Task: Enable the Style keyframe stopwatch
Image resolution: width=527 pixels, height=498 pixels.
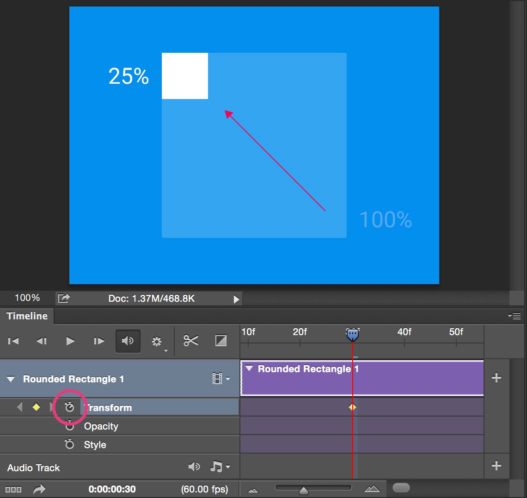Action: [69, 444]
